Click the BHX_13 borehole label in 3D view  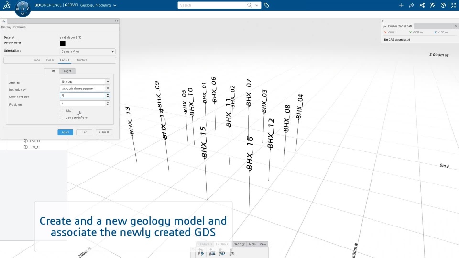click(x=130, y=120)
